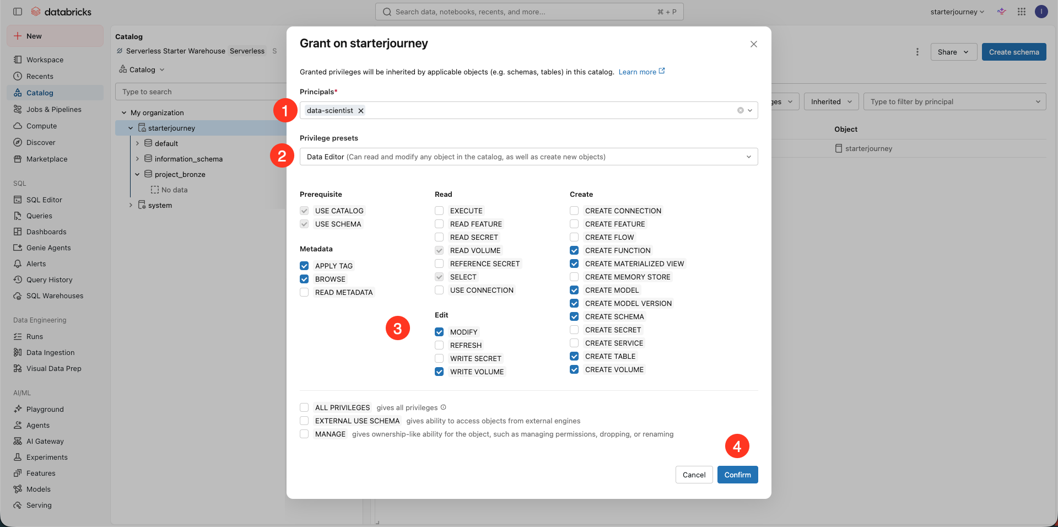This screenshot has width=1058, height=527.
Task: Tick the ALL PRIVILEGES checkbox
Action: tap(304, 407)
